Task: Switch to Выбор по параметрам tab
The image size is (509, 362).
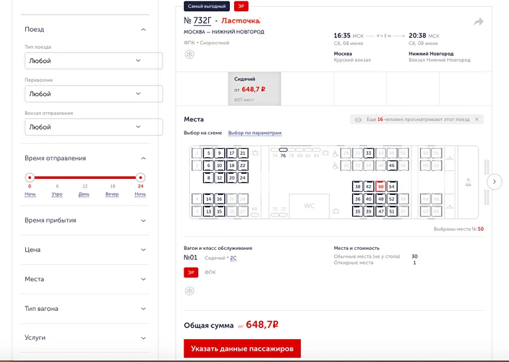Action: (254, 133)
